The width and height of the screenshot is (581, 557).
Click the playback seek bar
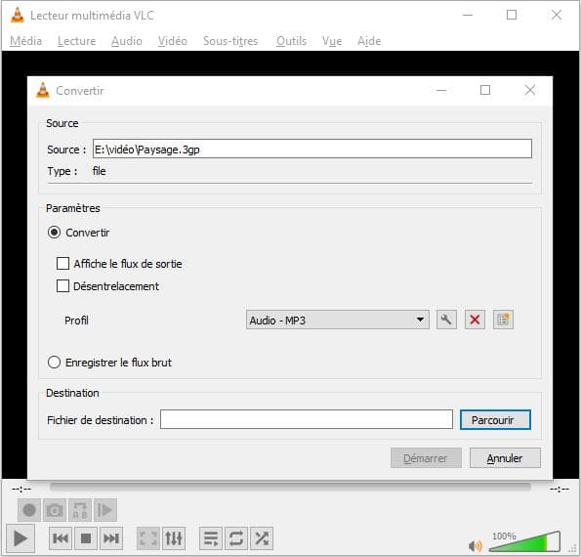[290, 487]
